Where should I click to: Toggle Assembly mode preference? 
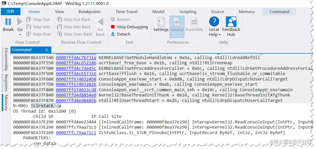click(194, 22)
